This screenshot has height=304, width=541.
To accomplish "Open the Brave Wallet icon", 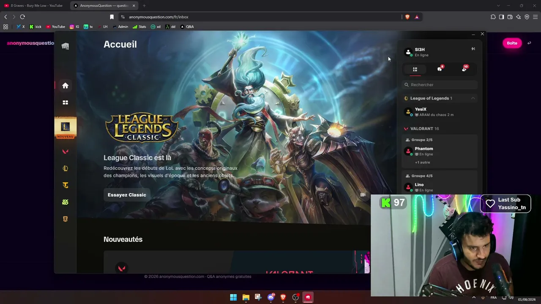I will tap(510, 17).
